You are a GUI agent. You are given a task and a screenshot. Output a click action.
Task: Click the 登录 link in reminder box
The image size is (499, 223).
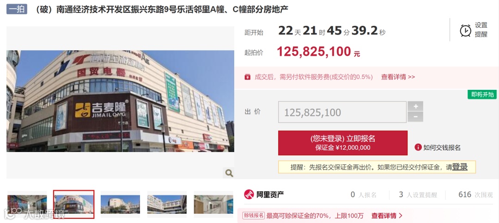point(460,167)
